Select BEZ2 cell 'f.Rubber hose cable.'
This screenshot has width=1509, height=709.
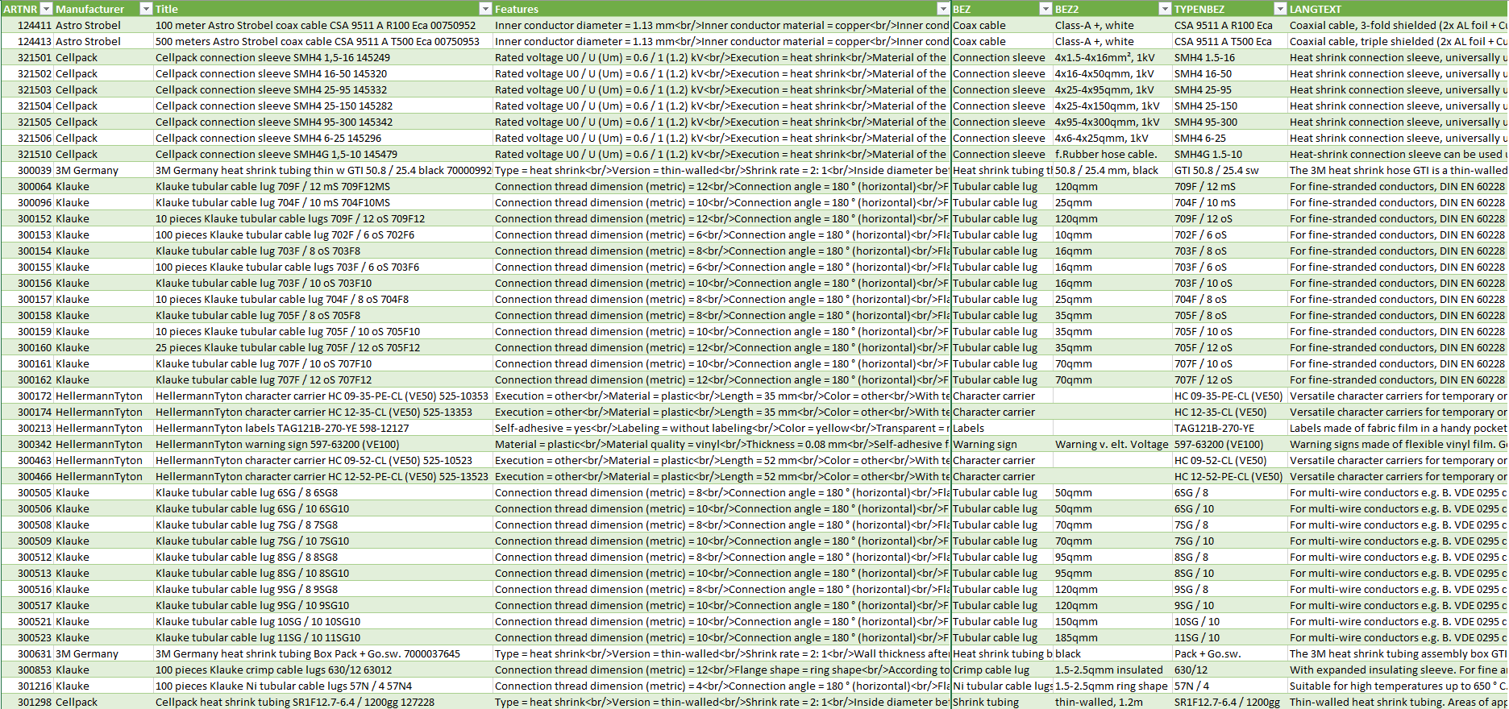tap(1112, 154)
